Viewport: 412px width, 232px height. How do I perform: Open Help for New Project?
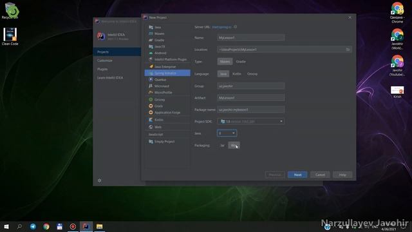tap(342, 175)
